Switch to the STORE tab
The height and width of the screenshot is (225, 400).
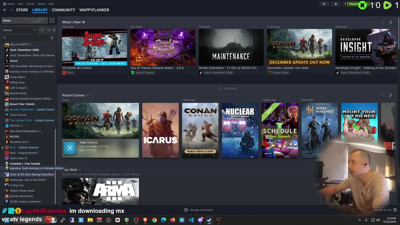[22, 10]
